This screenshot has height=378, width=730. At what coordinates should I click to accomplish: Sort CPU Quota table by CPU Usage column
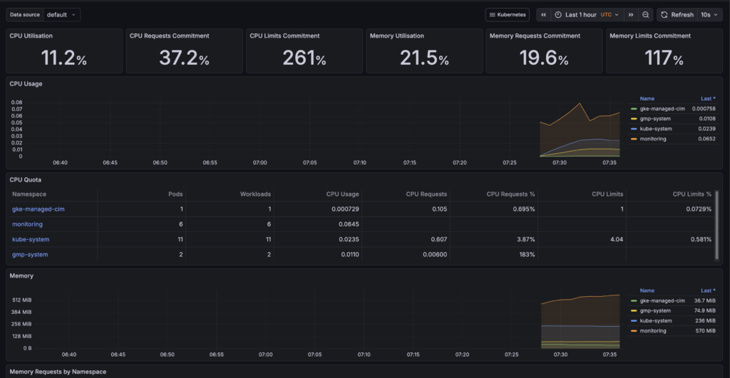tap(341, 194)
